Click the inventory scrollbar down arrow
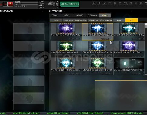The image size is (147, 115). coord(146,74)
